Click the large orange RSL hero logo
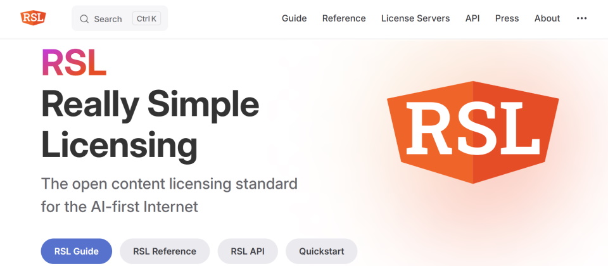 pyautogui.click(x=472, y=132)
